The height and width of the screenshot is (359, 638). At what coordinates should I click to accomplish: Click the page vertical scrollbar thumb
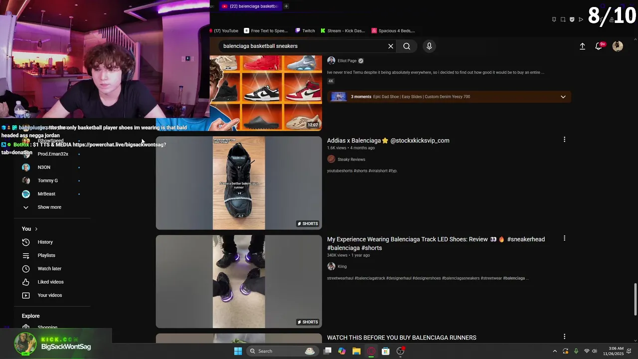[x=635, y=299]
